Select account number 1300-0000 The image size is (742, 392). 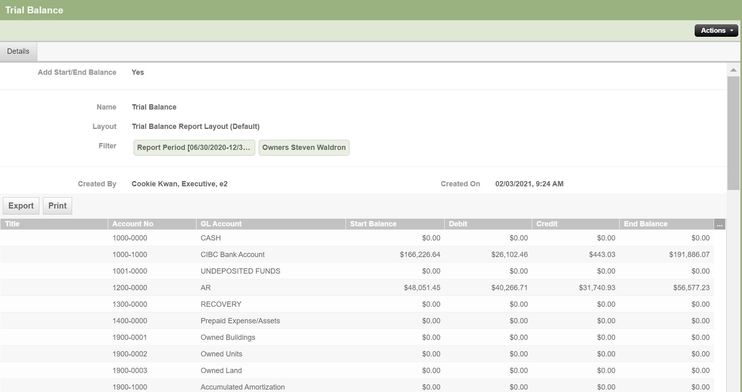(130, 304)
